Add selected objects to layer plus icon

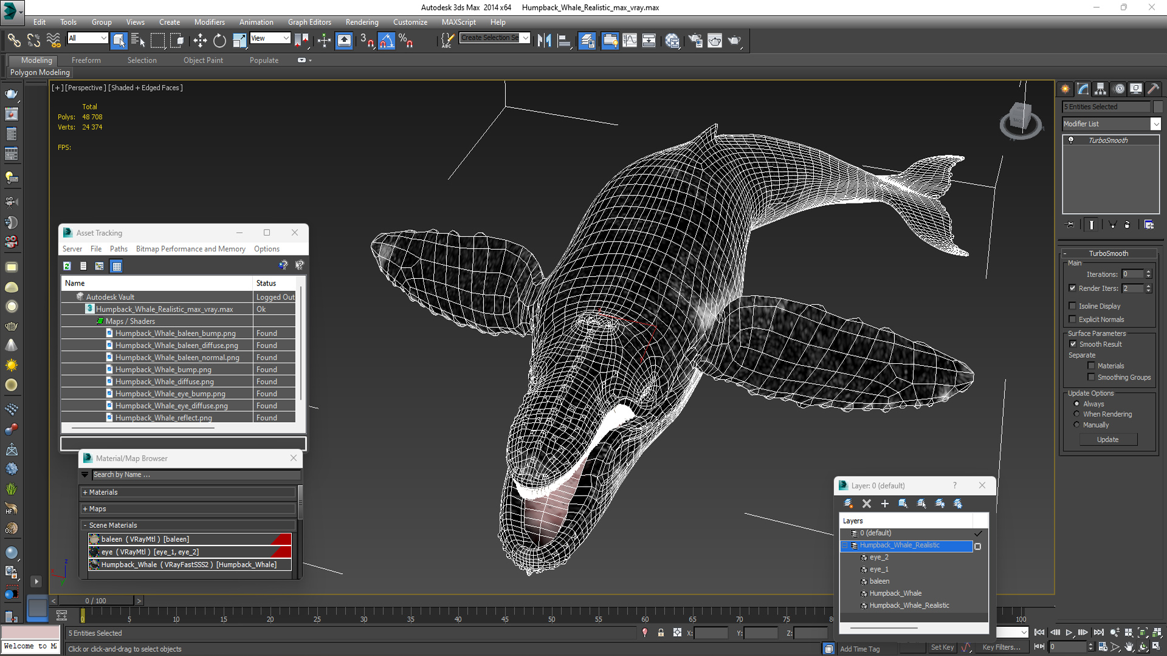[x=885, y=504]
